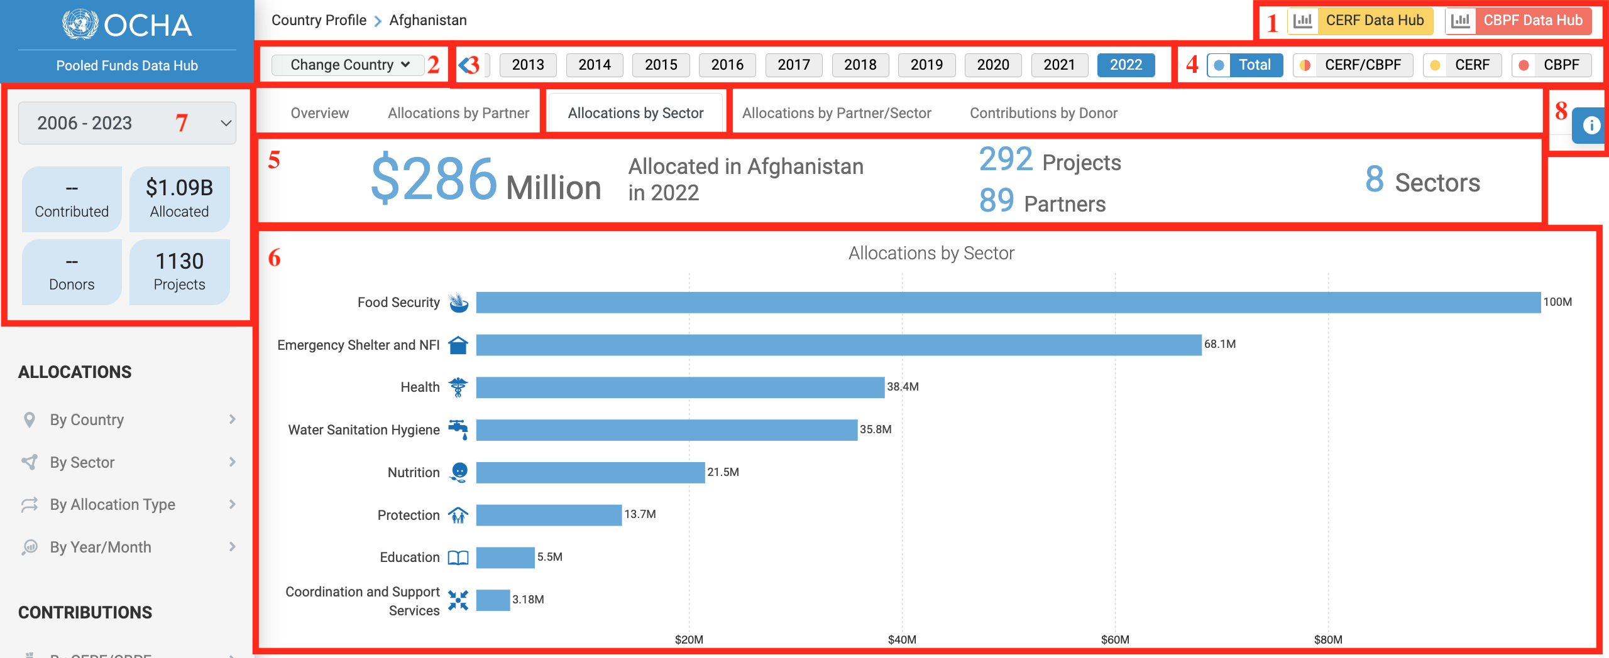Switch to the Overview tab
1609x658 pixels.
319,113
